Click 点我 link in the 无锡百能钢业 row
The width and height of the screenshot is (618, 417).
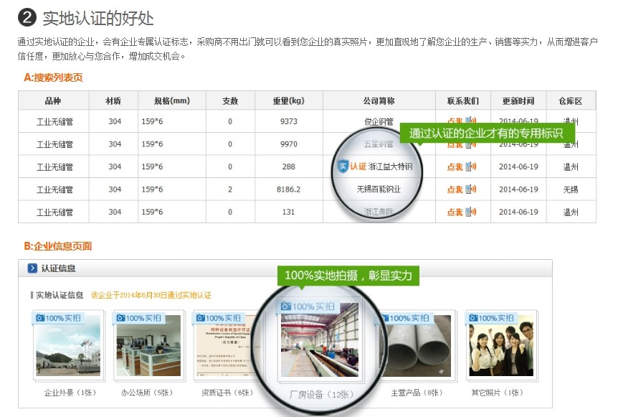coord(455,189)
